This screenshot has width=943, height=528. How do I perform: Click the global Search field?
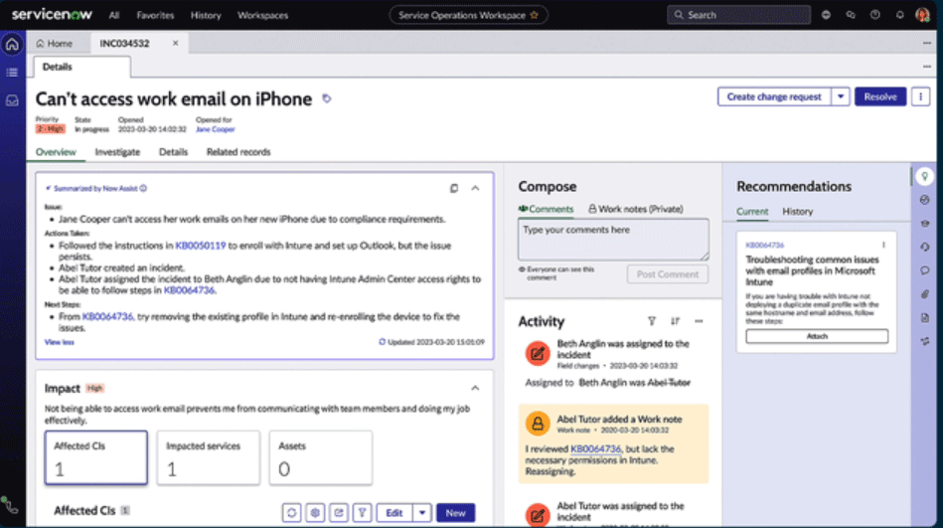coord(738,15)
